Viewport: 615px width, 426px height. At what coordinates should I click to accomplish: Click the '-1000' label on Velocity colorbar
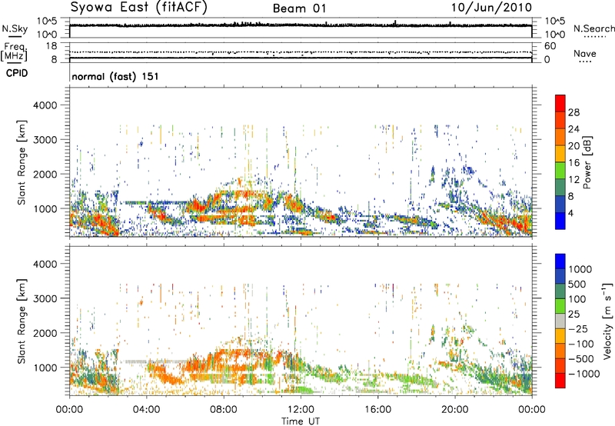click(583, 374)
